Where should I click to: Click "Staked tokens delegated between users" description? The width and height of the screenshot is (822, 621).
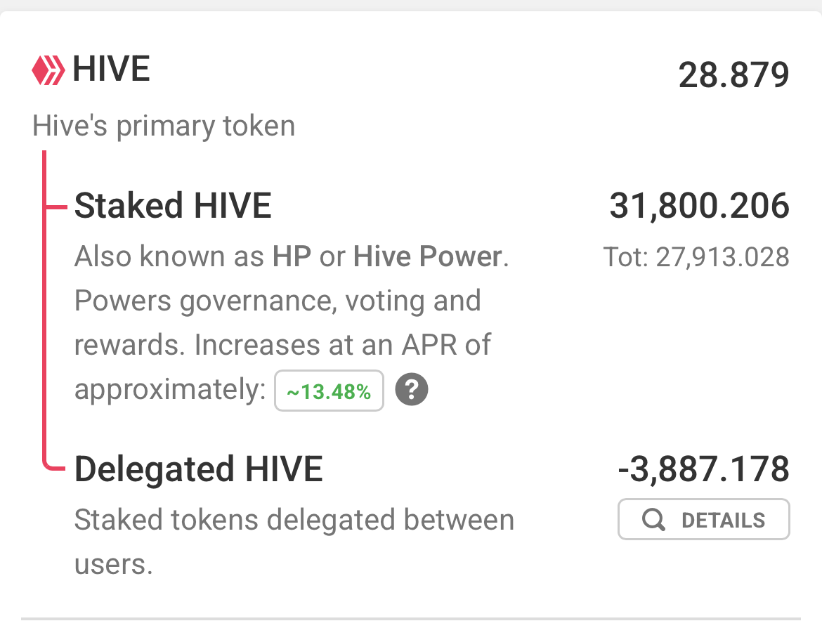[294, 521]
